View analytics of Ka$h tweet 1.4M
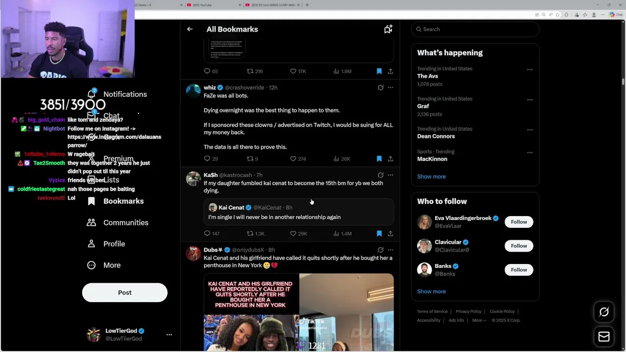The height and width of the screenshot is (352, 626). coord(342,234)
